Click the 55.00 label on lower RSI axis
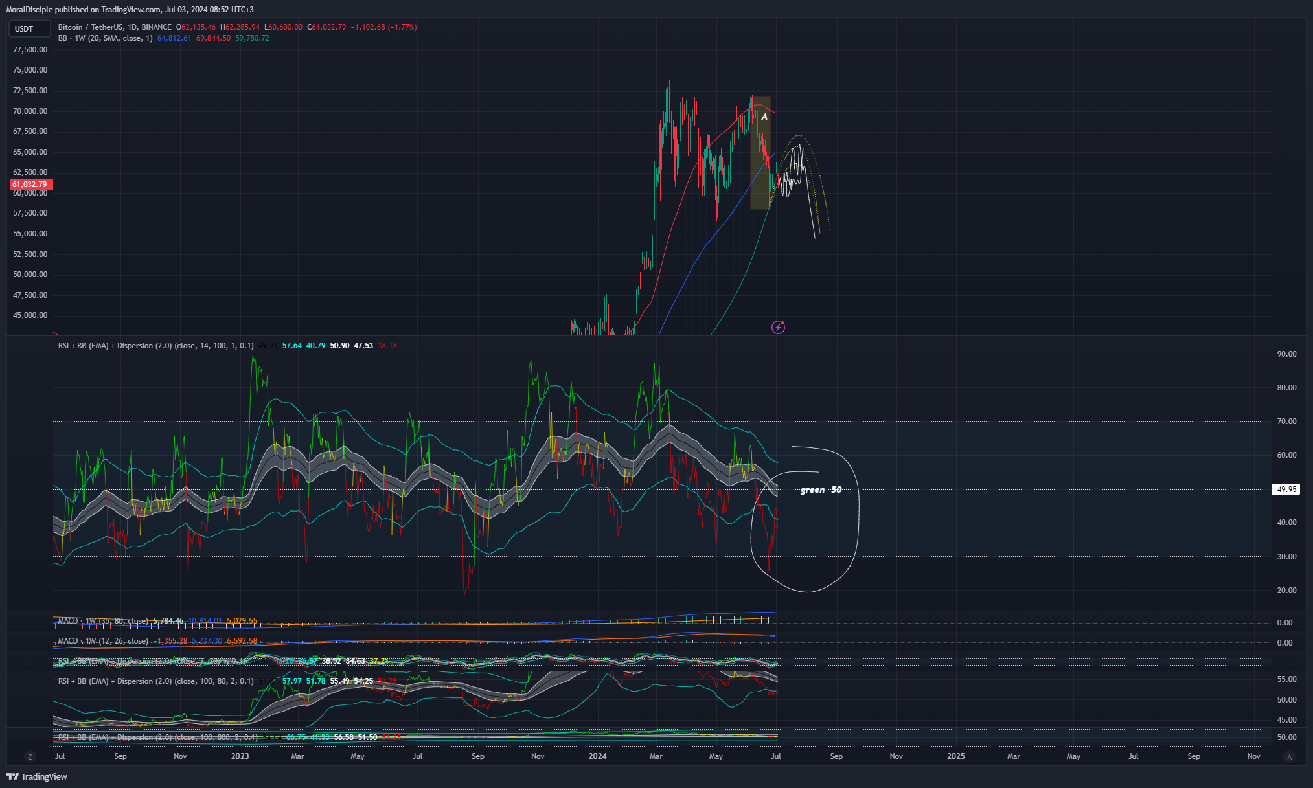 click(1286, 679)
